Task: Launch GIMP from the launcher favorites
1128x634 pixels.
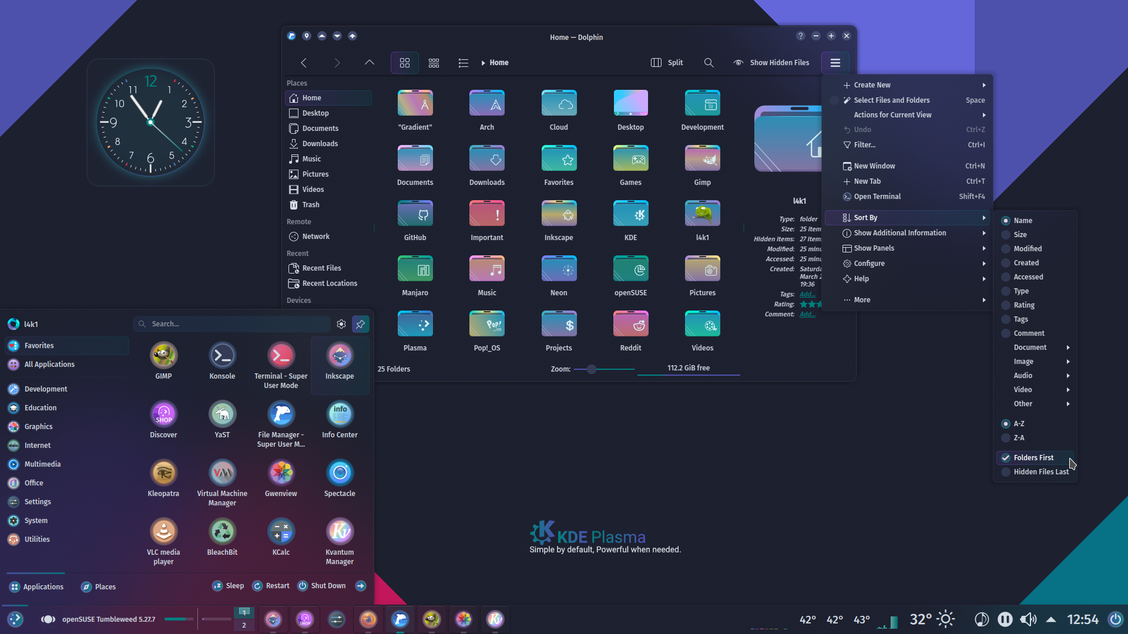Action: point(163,360)
